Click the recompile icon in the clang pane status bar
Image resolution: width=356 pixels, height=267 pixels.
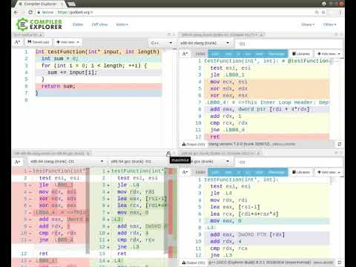pyautogui.click(x=340, y=144)
